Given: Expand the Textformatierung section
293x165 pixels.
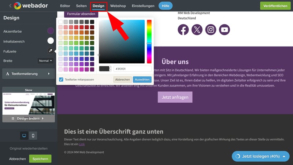Looking at the screenshot, I should click(x=28, y=74).
